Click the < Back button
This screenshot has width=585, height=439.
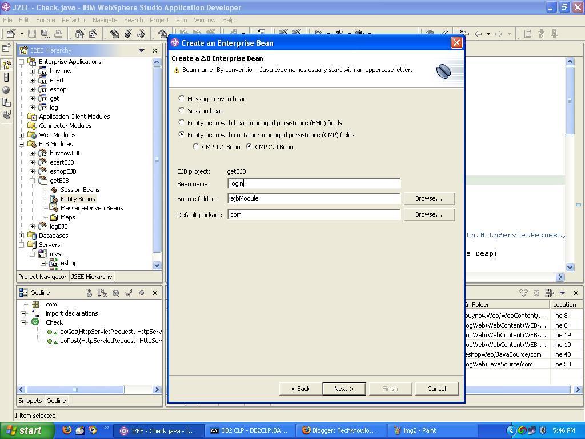tap(300, 389)
